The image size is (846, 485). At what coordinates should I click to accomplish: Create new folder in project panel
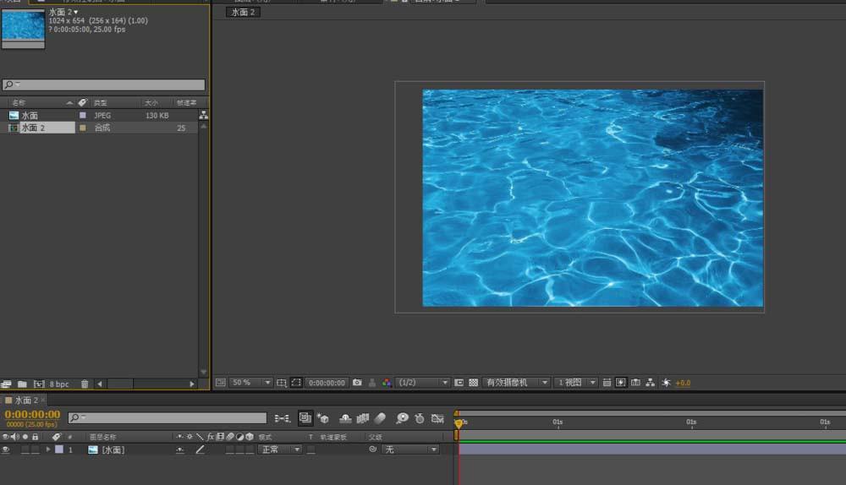click(x=23, y=384)
